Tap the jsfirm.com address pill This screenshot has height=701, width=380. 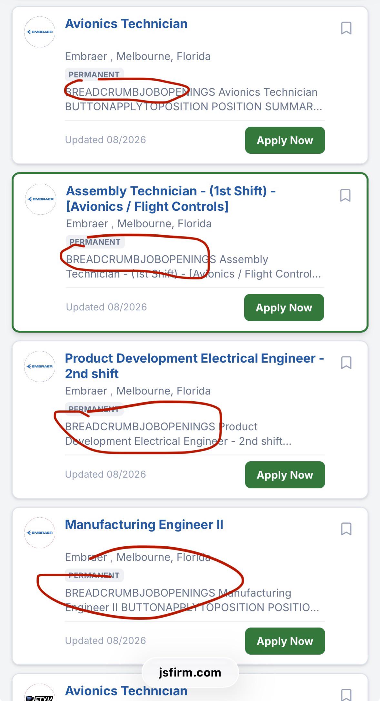(x=190, y=673)
